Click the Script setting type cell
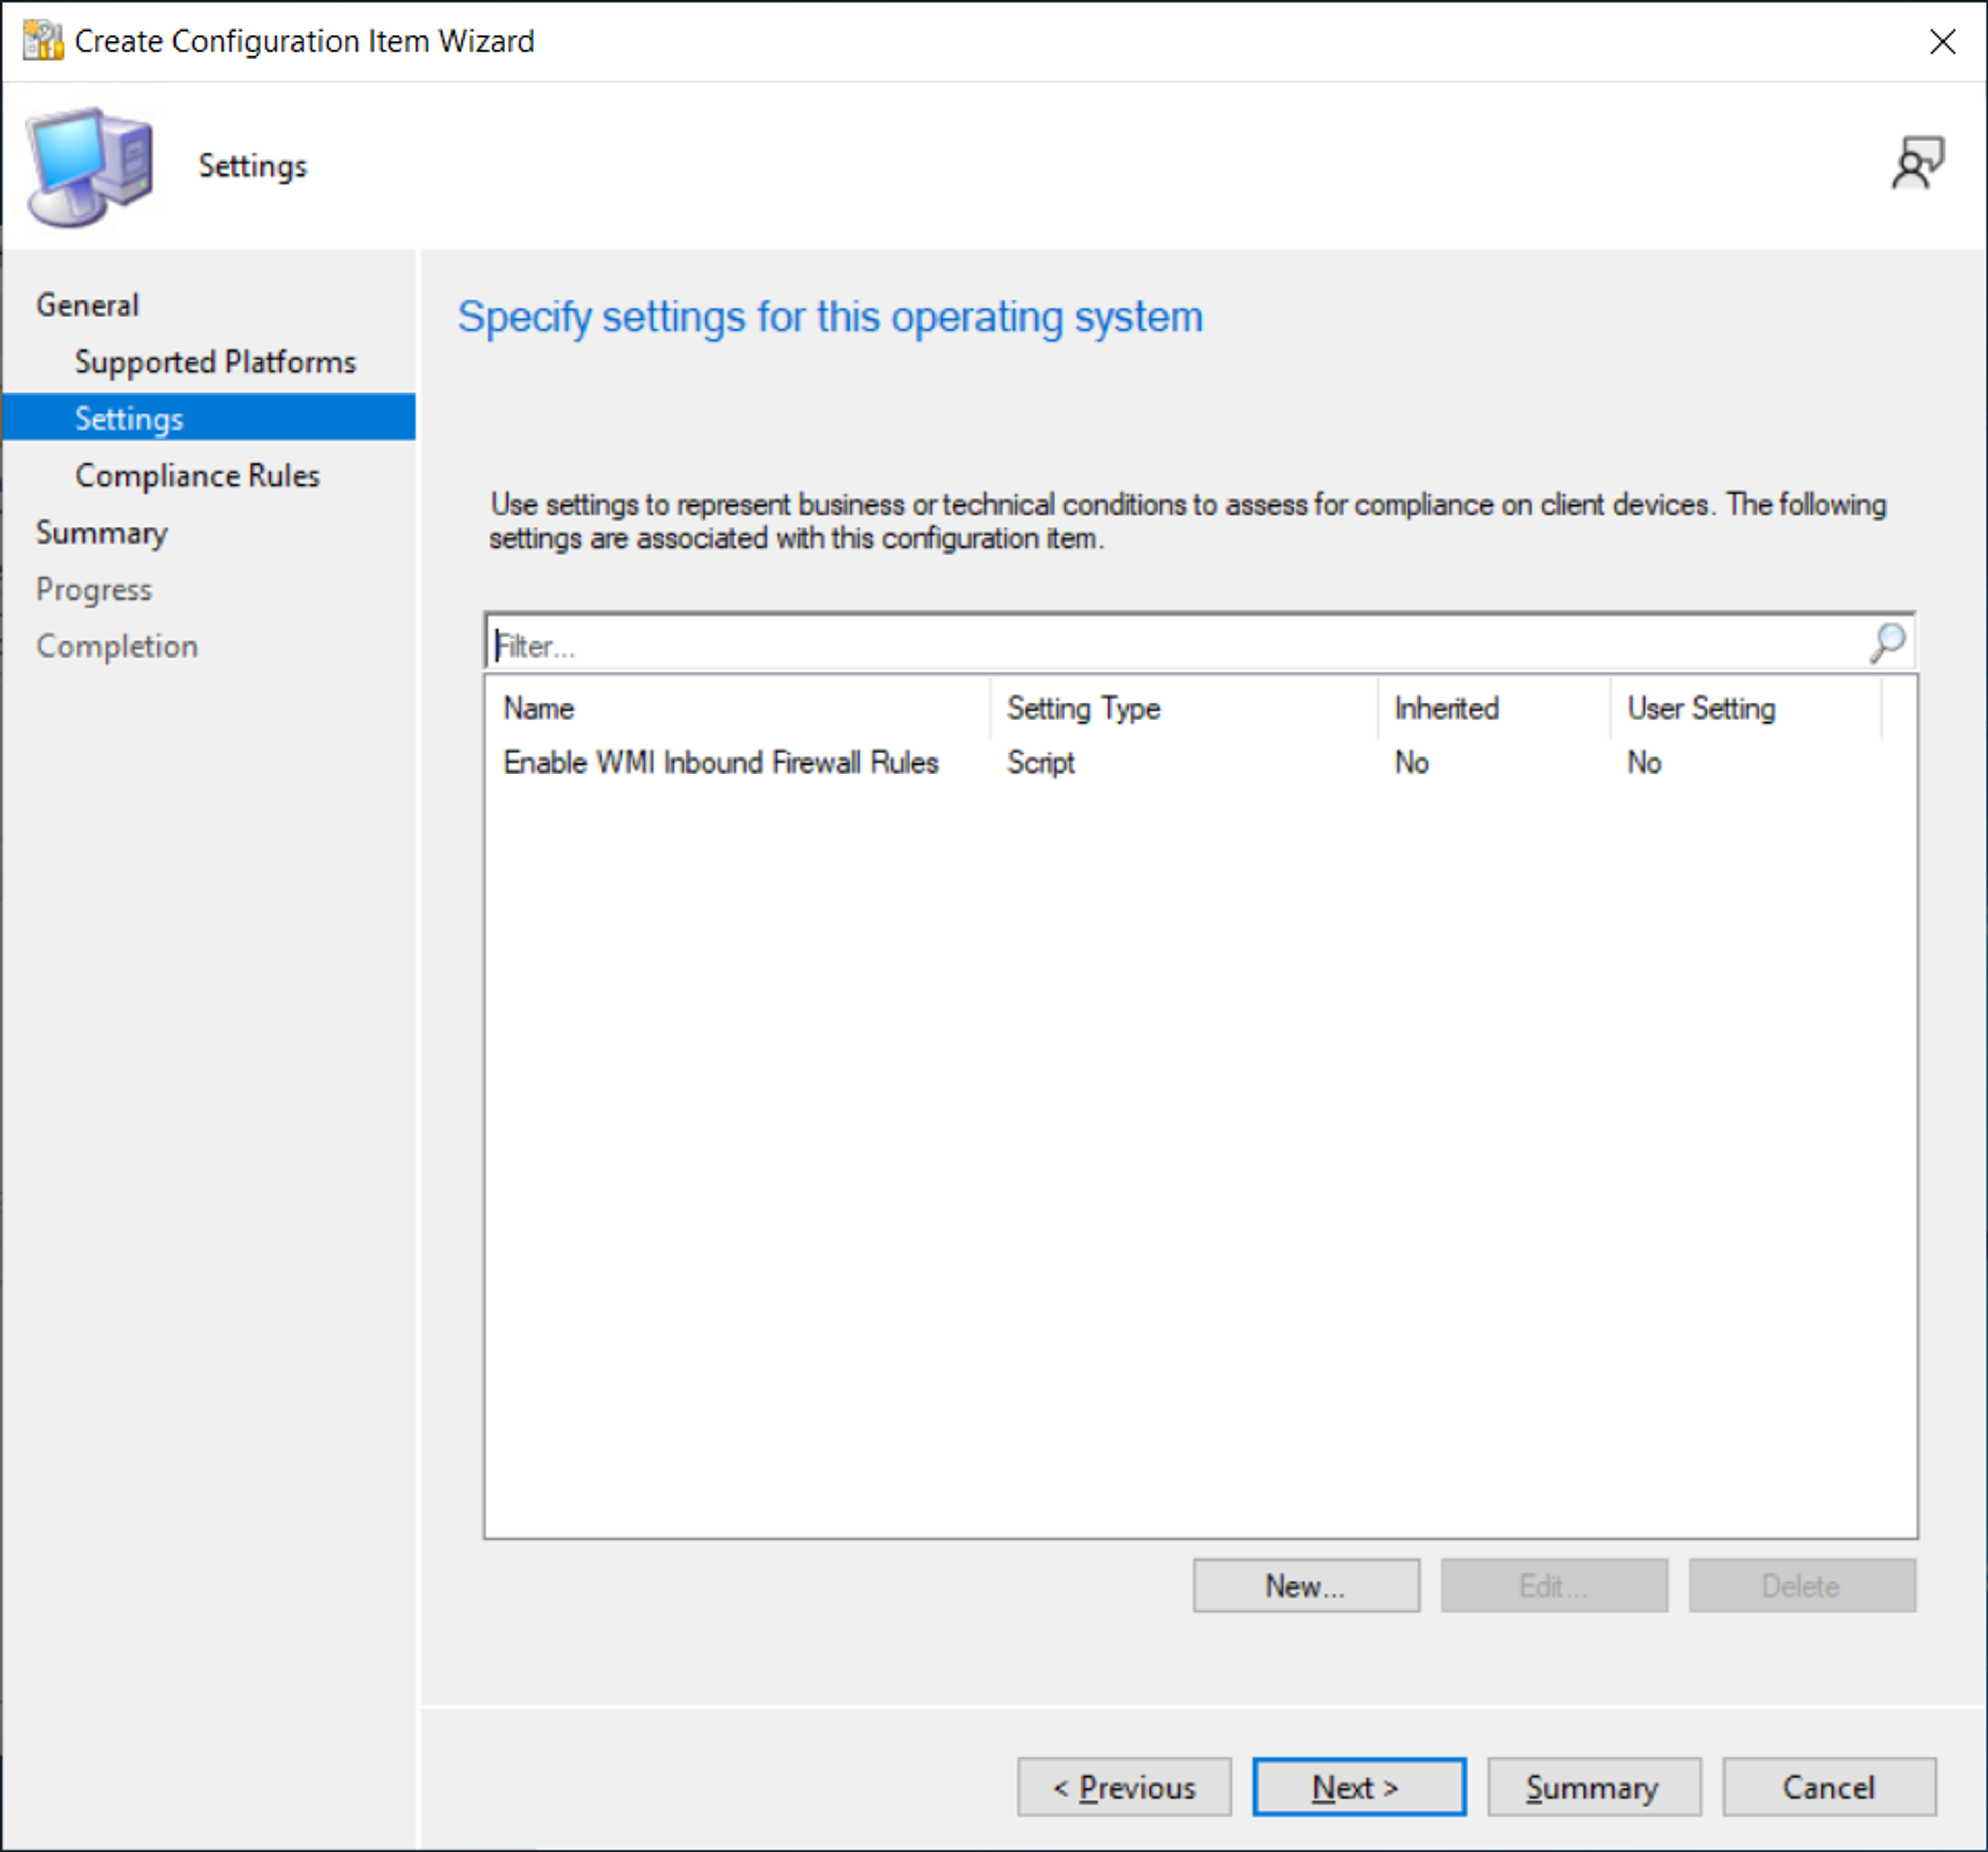Viewport: 1988px width, 1852px height. (x=1040, y=763)
